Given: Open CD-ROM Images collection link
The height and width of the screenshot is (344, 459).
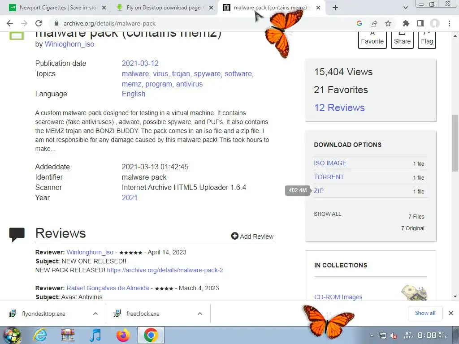Looking at the screenshot, I should [338, 297].
